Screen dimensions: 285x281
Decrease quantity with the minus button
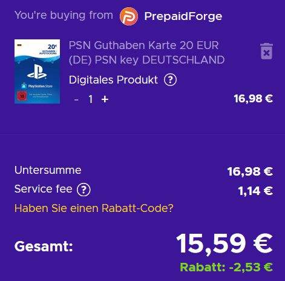76,99
